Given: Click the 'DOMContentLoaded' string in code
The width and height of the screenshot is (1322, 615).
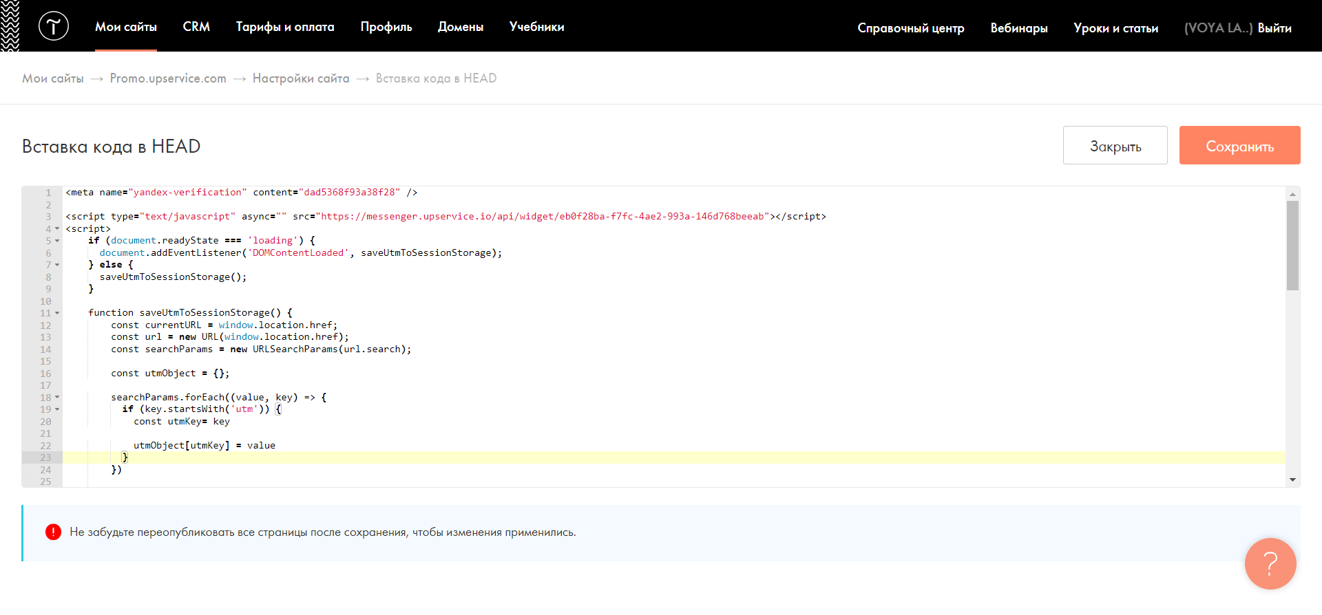Looking at the screenshot, I should click(x=298, y=253).
